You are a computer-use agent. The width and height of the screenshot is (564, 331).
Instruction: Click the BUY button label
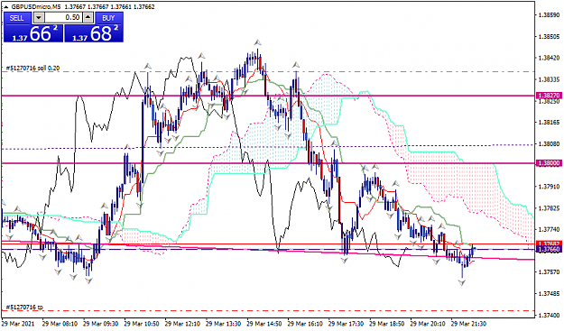(108, 18)
